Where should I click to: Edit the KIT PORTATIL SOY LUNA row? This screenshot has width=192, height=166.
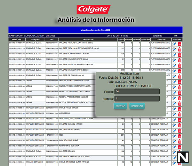pyautogui.click(x=174, y=147)
